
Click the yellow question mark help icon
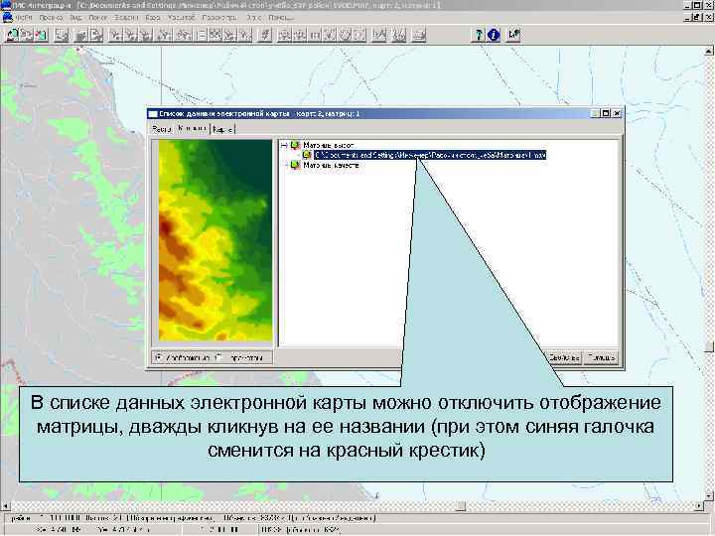478,35
